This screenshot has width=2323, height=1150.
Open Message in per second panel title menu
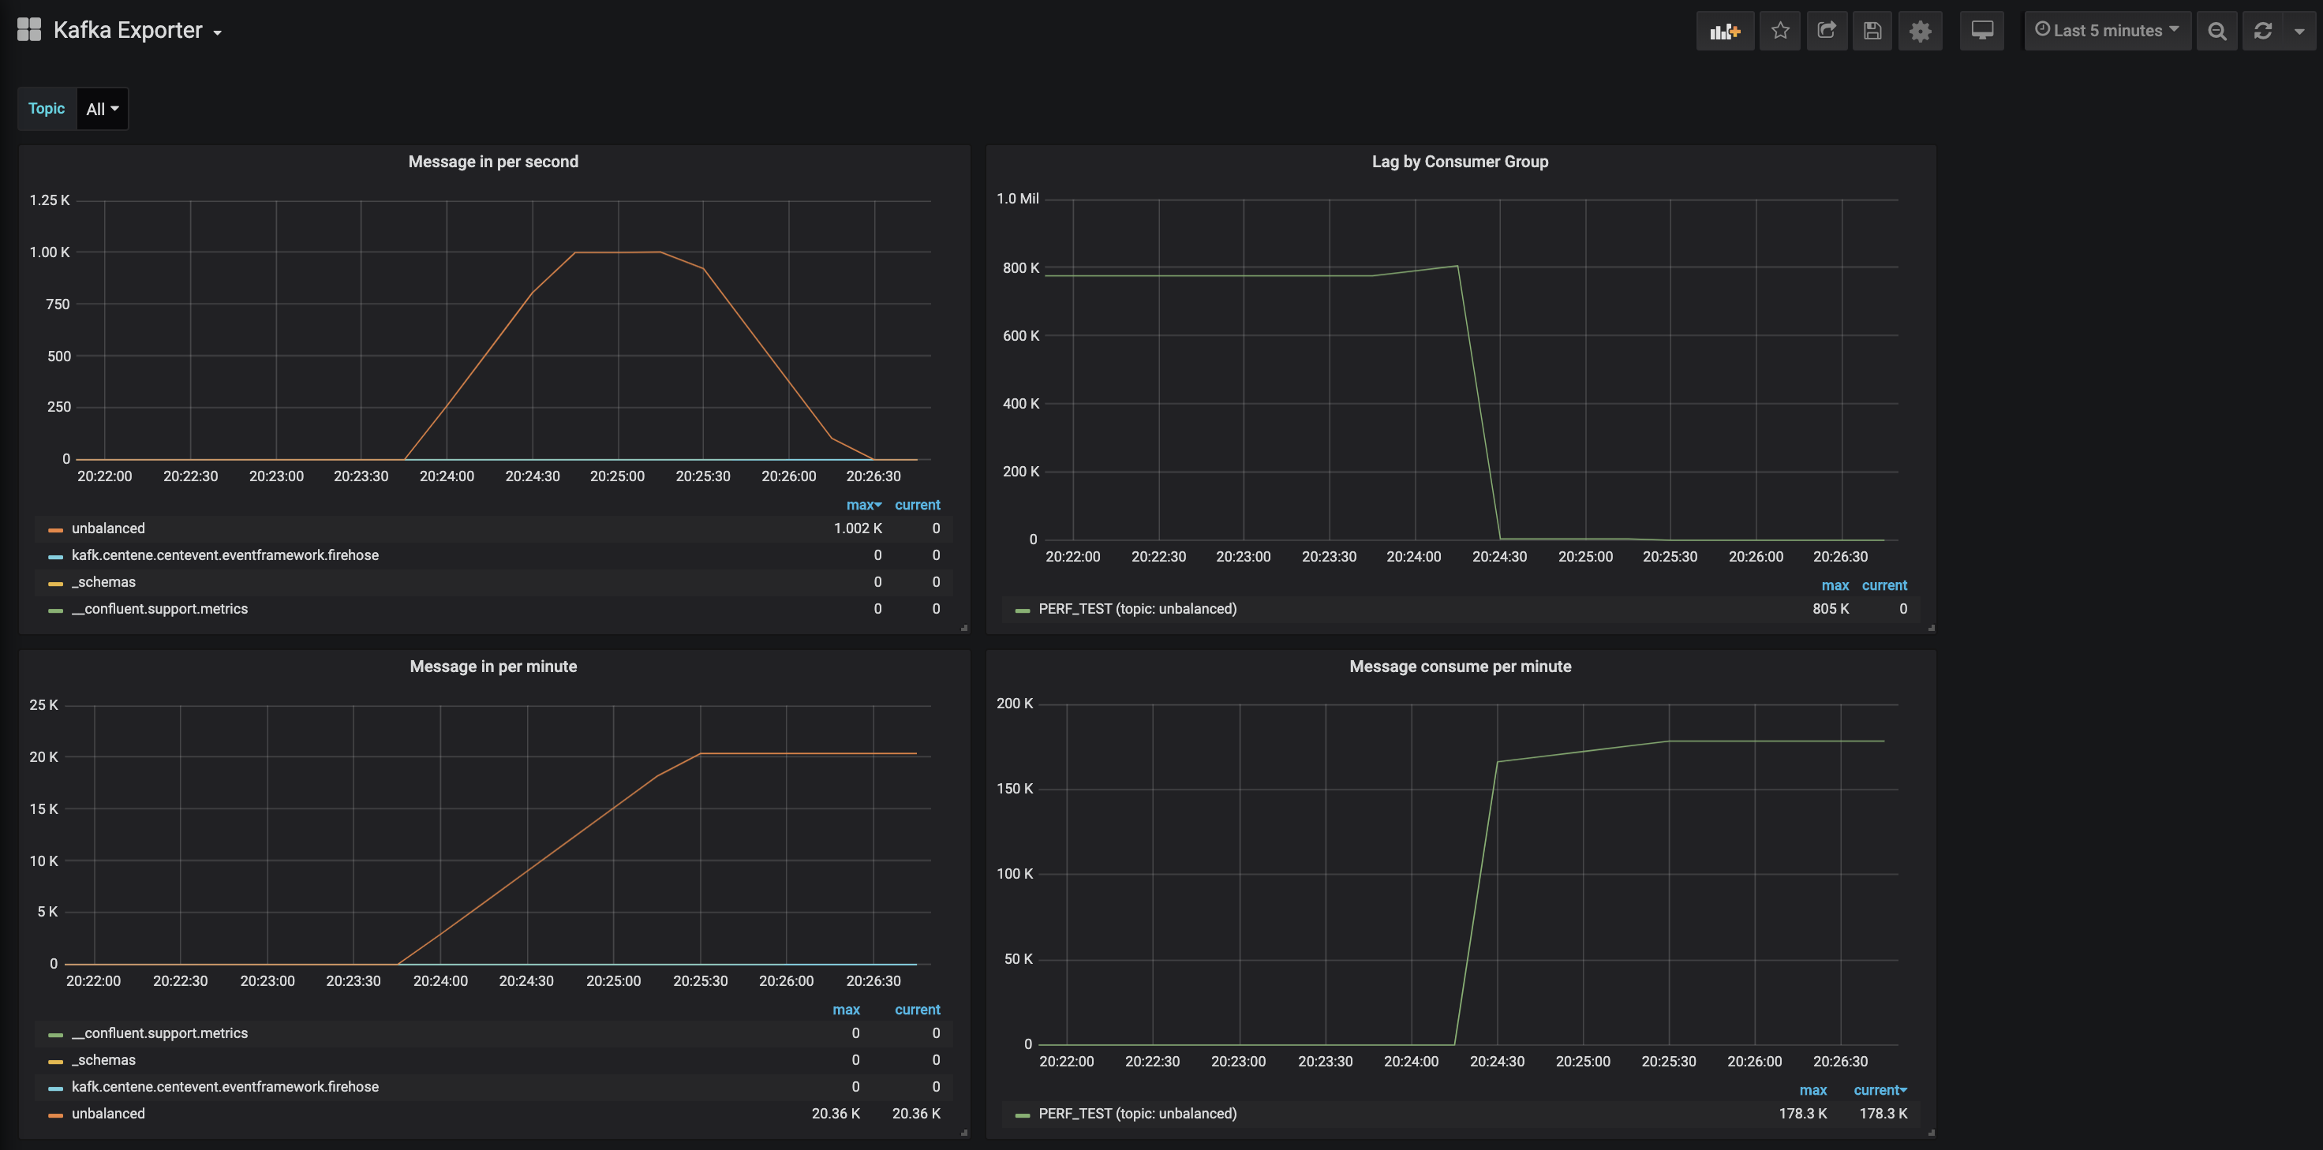(492, 162)
